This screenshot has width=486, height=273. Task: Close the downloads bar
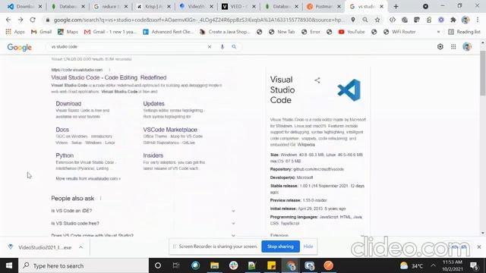479,247
